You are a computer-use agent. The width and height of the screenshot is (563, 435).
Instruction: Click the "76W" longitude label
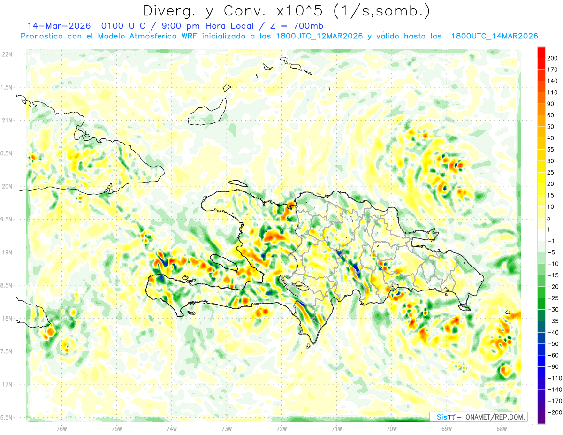[61, 428]
